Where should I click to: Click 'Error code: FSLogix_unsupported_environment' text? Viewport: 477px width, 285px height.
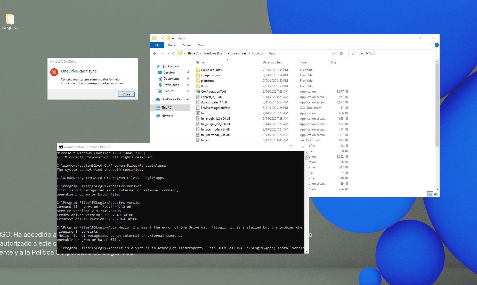point(93,83)
